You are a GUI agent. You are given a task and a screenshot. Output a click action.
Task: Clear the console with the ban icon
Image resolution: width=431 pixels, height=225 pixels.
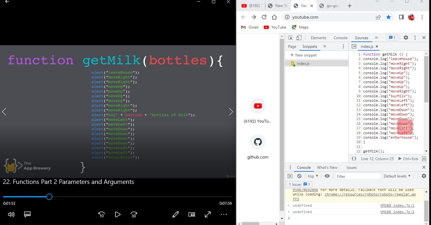click(299, 176)
